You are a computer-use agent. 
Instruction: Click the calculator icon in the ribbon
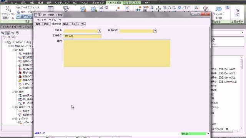(145, 9)
